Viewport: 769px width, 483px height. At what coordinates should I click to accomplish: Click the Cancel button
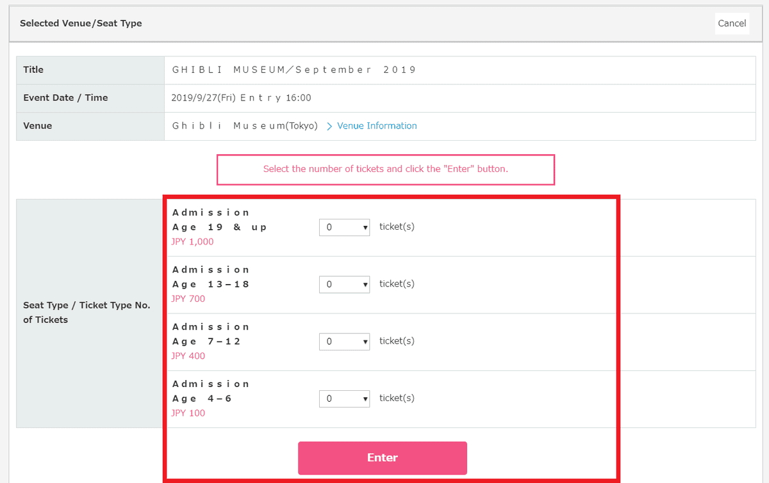731,23
